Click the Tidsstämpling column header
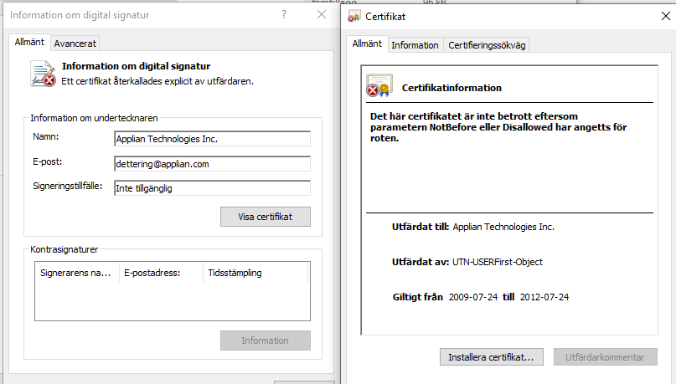Screen dimensions: 676x384 [x=255, y=273]
